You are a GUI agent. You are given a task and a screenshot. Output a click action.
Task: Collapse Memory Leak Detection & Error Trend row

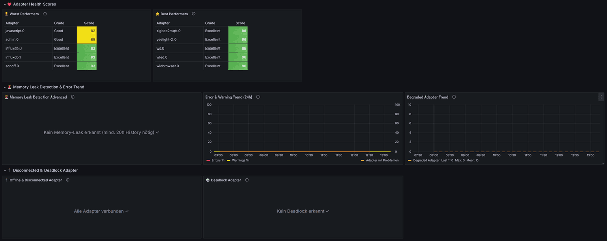tap(4, 87)
